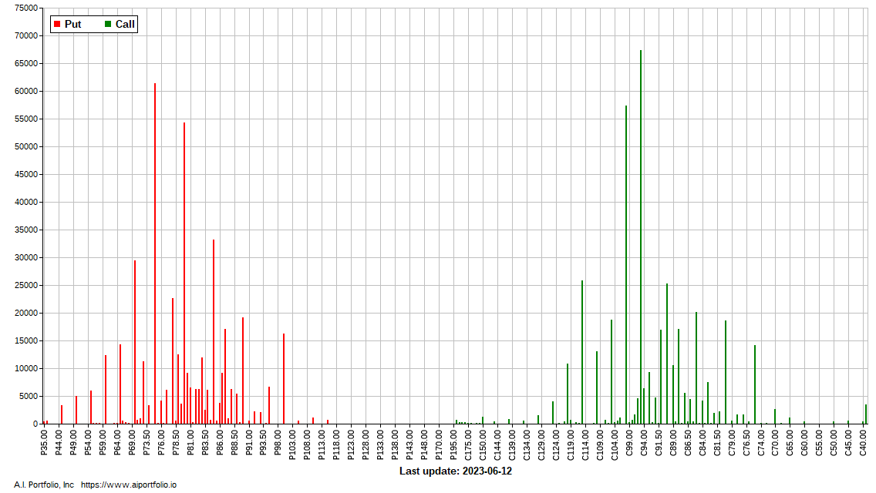The image size is (876, 493).
Task: Click the 30000 y-axis label
Action: 26,257
